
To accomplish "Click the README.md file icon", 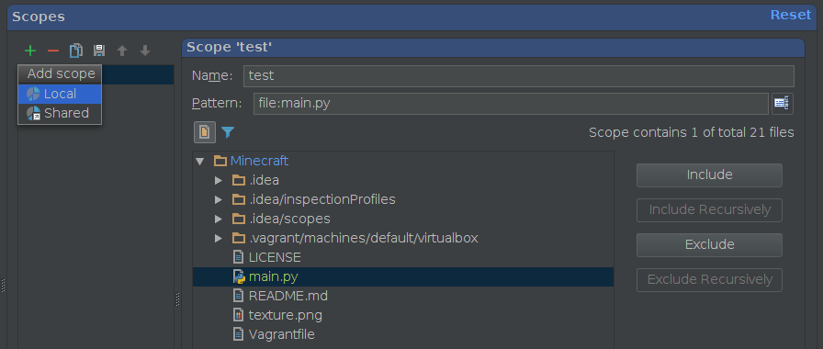I will [239, 296].
